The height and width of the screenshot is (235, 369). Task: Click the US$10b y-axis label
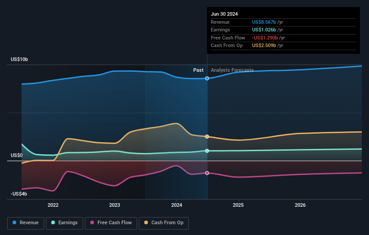click(19, 59)
